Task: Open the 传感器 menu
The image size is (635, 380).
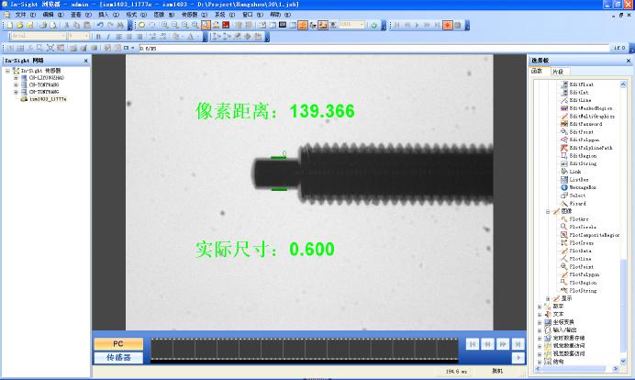Action: 195,15
